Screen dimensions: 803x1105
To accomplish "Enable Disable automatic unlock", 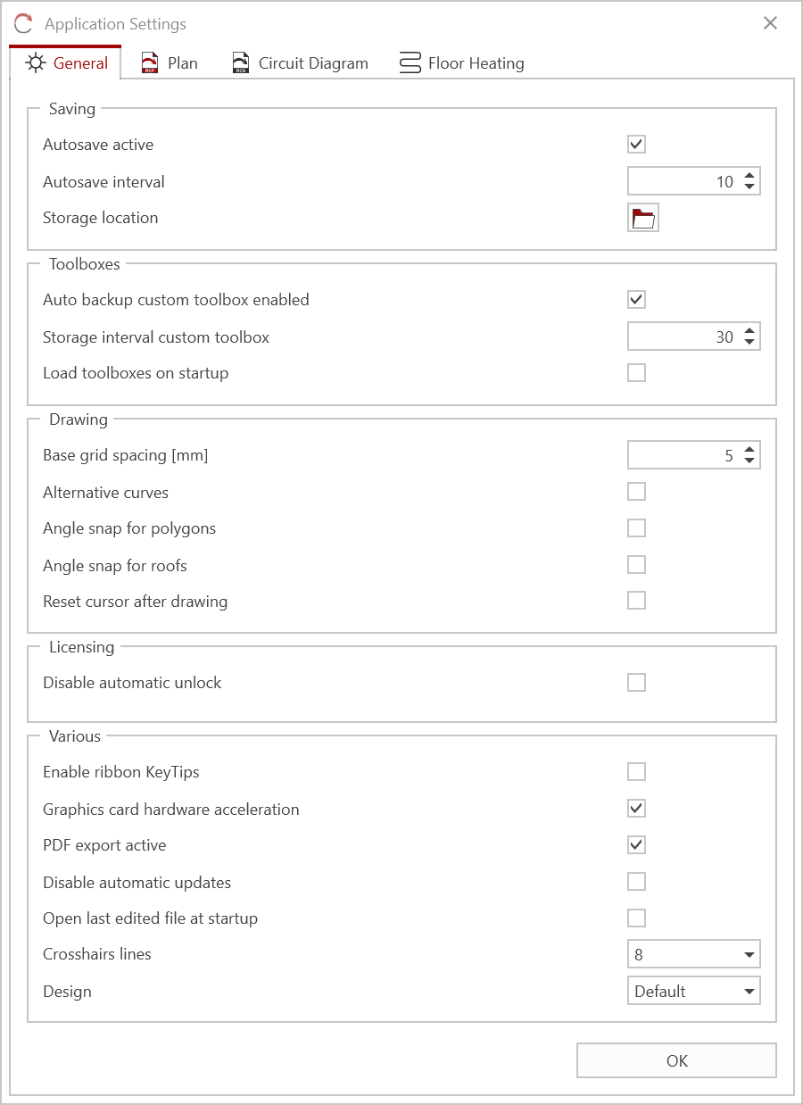I will pos(636,682).
